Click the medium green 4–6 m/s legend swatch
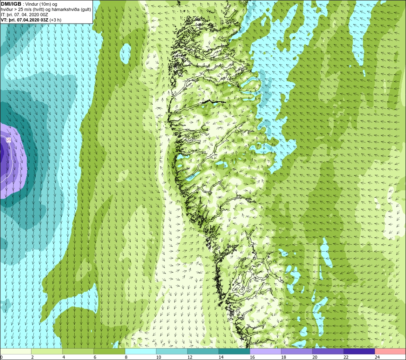The height and width of the screenshot is (360, 406). 78,351
